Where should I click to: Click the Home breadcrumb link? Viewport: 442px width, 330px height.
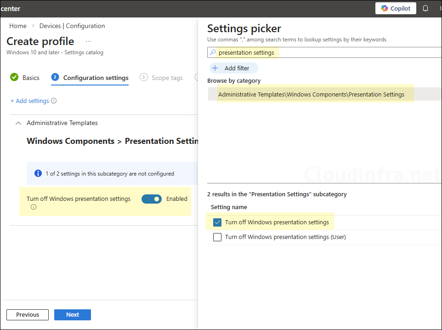[18, 26]
